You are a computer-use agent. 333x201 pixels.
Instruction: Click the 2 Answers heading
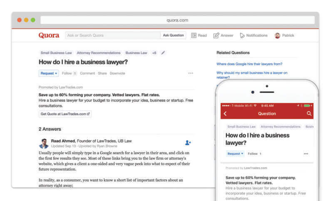point(50,129)
